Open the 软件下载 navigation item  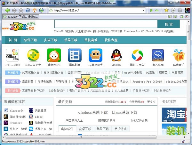[30, 40]
